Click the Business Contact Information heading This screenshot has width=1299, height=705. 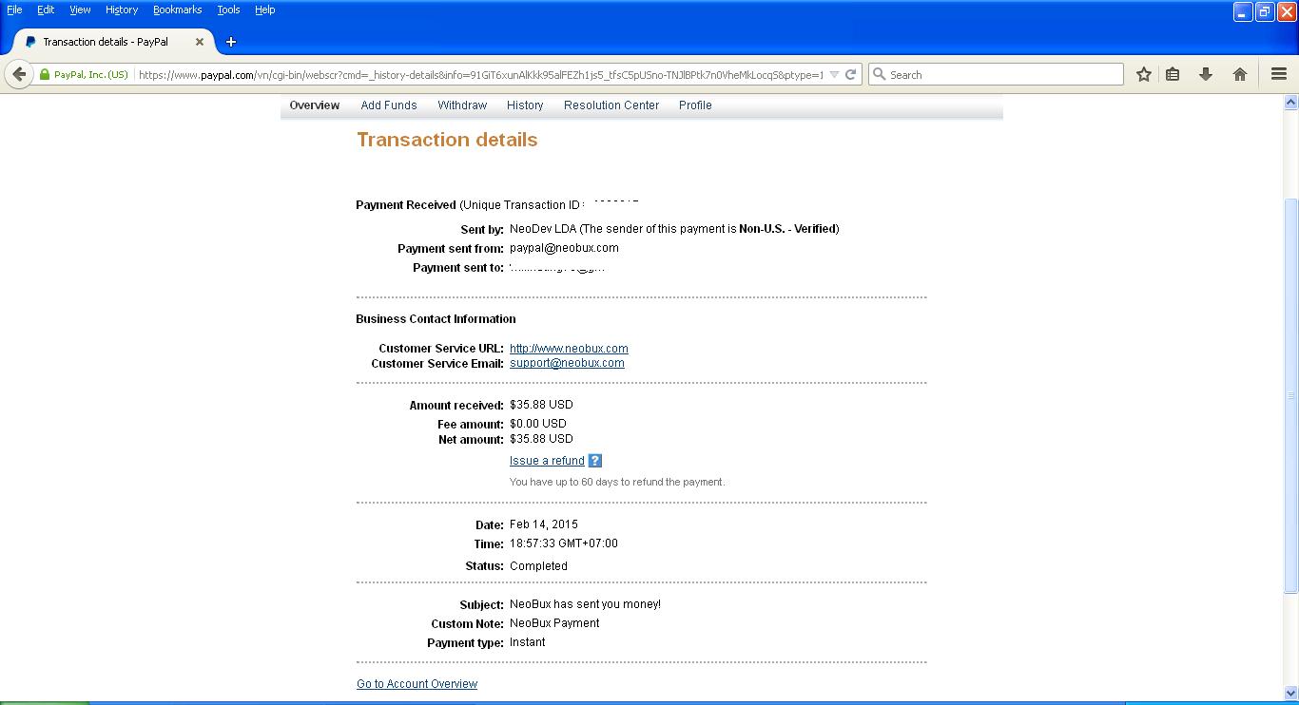click(x=436, y=319)
